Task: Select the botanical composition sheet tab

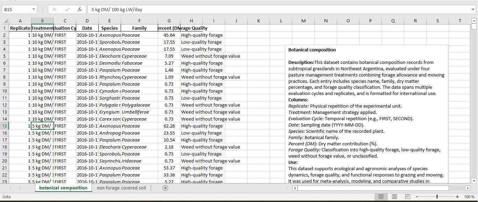Action: [x=63, y=188]
